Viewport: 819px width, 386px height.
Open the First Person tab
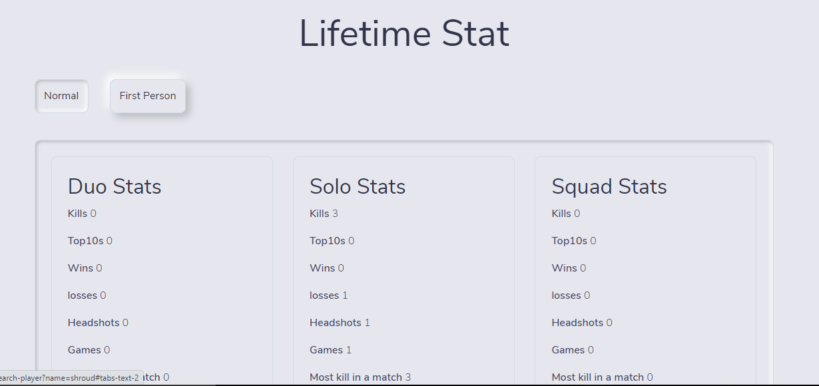tap(148, 96)
